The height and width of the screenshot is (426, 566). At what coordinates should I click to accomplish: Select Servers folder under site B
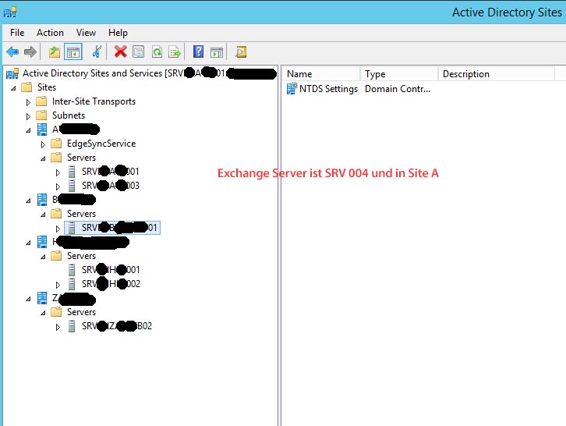[81, 214]
